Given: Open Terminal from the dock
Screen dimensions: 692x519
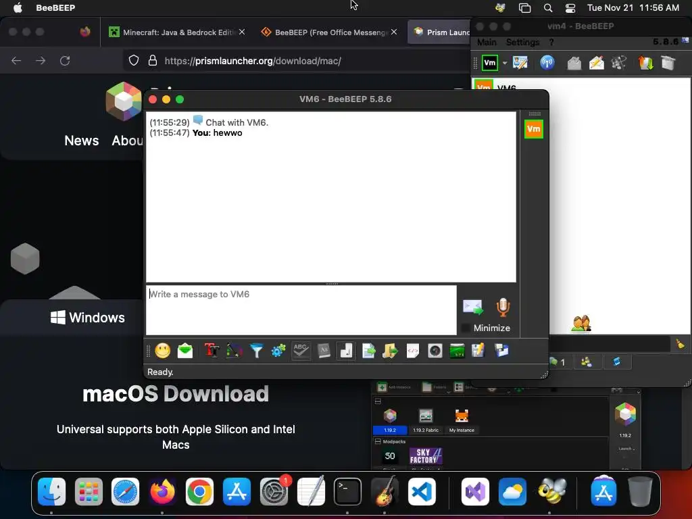Looking at the screenshot, I should point(347,492).
